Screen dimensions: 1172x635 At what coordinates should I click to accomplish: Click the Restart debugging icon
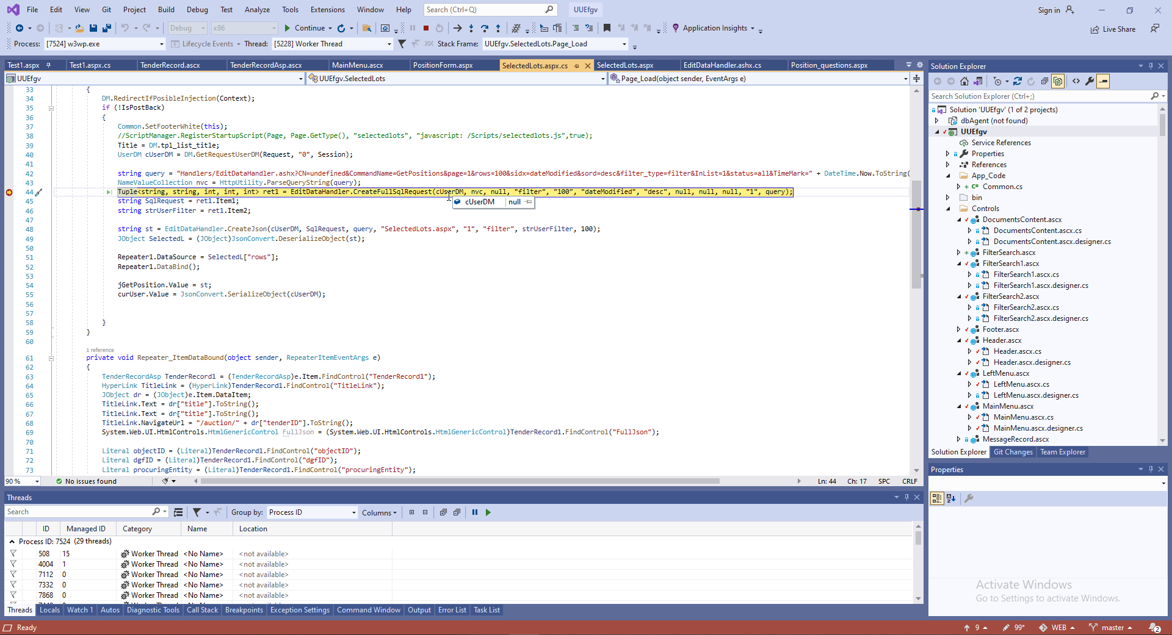point(440,28)
